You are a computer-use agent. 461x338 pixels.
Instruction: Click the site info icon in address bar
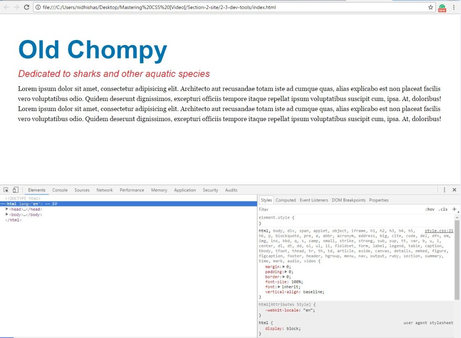pyautogui.click(x=38, y=7)
